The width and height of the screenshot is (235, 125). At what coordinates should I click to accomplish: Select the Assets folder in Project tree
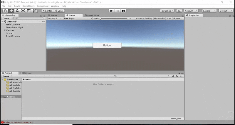[x=11, y=97]
